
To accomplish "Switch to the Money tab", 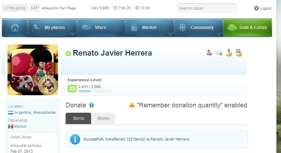I will [x=104, y=118].
